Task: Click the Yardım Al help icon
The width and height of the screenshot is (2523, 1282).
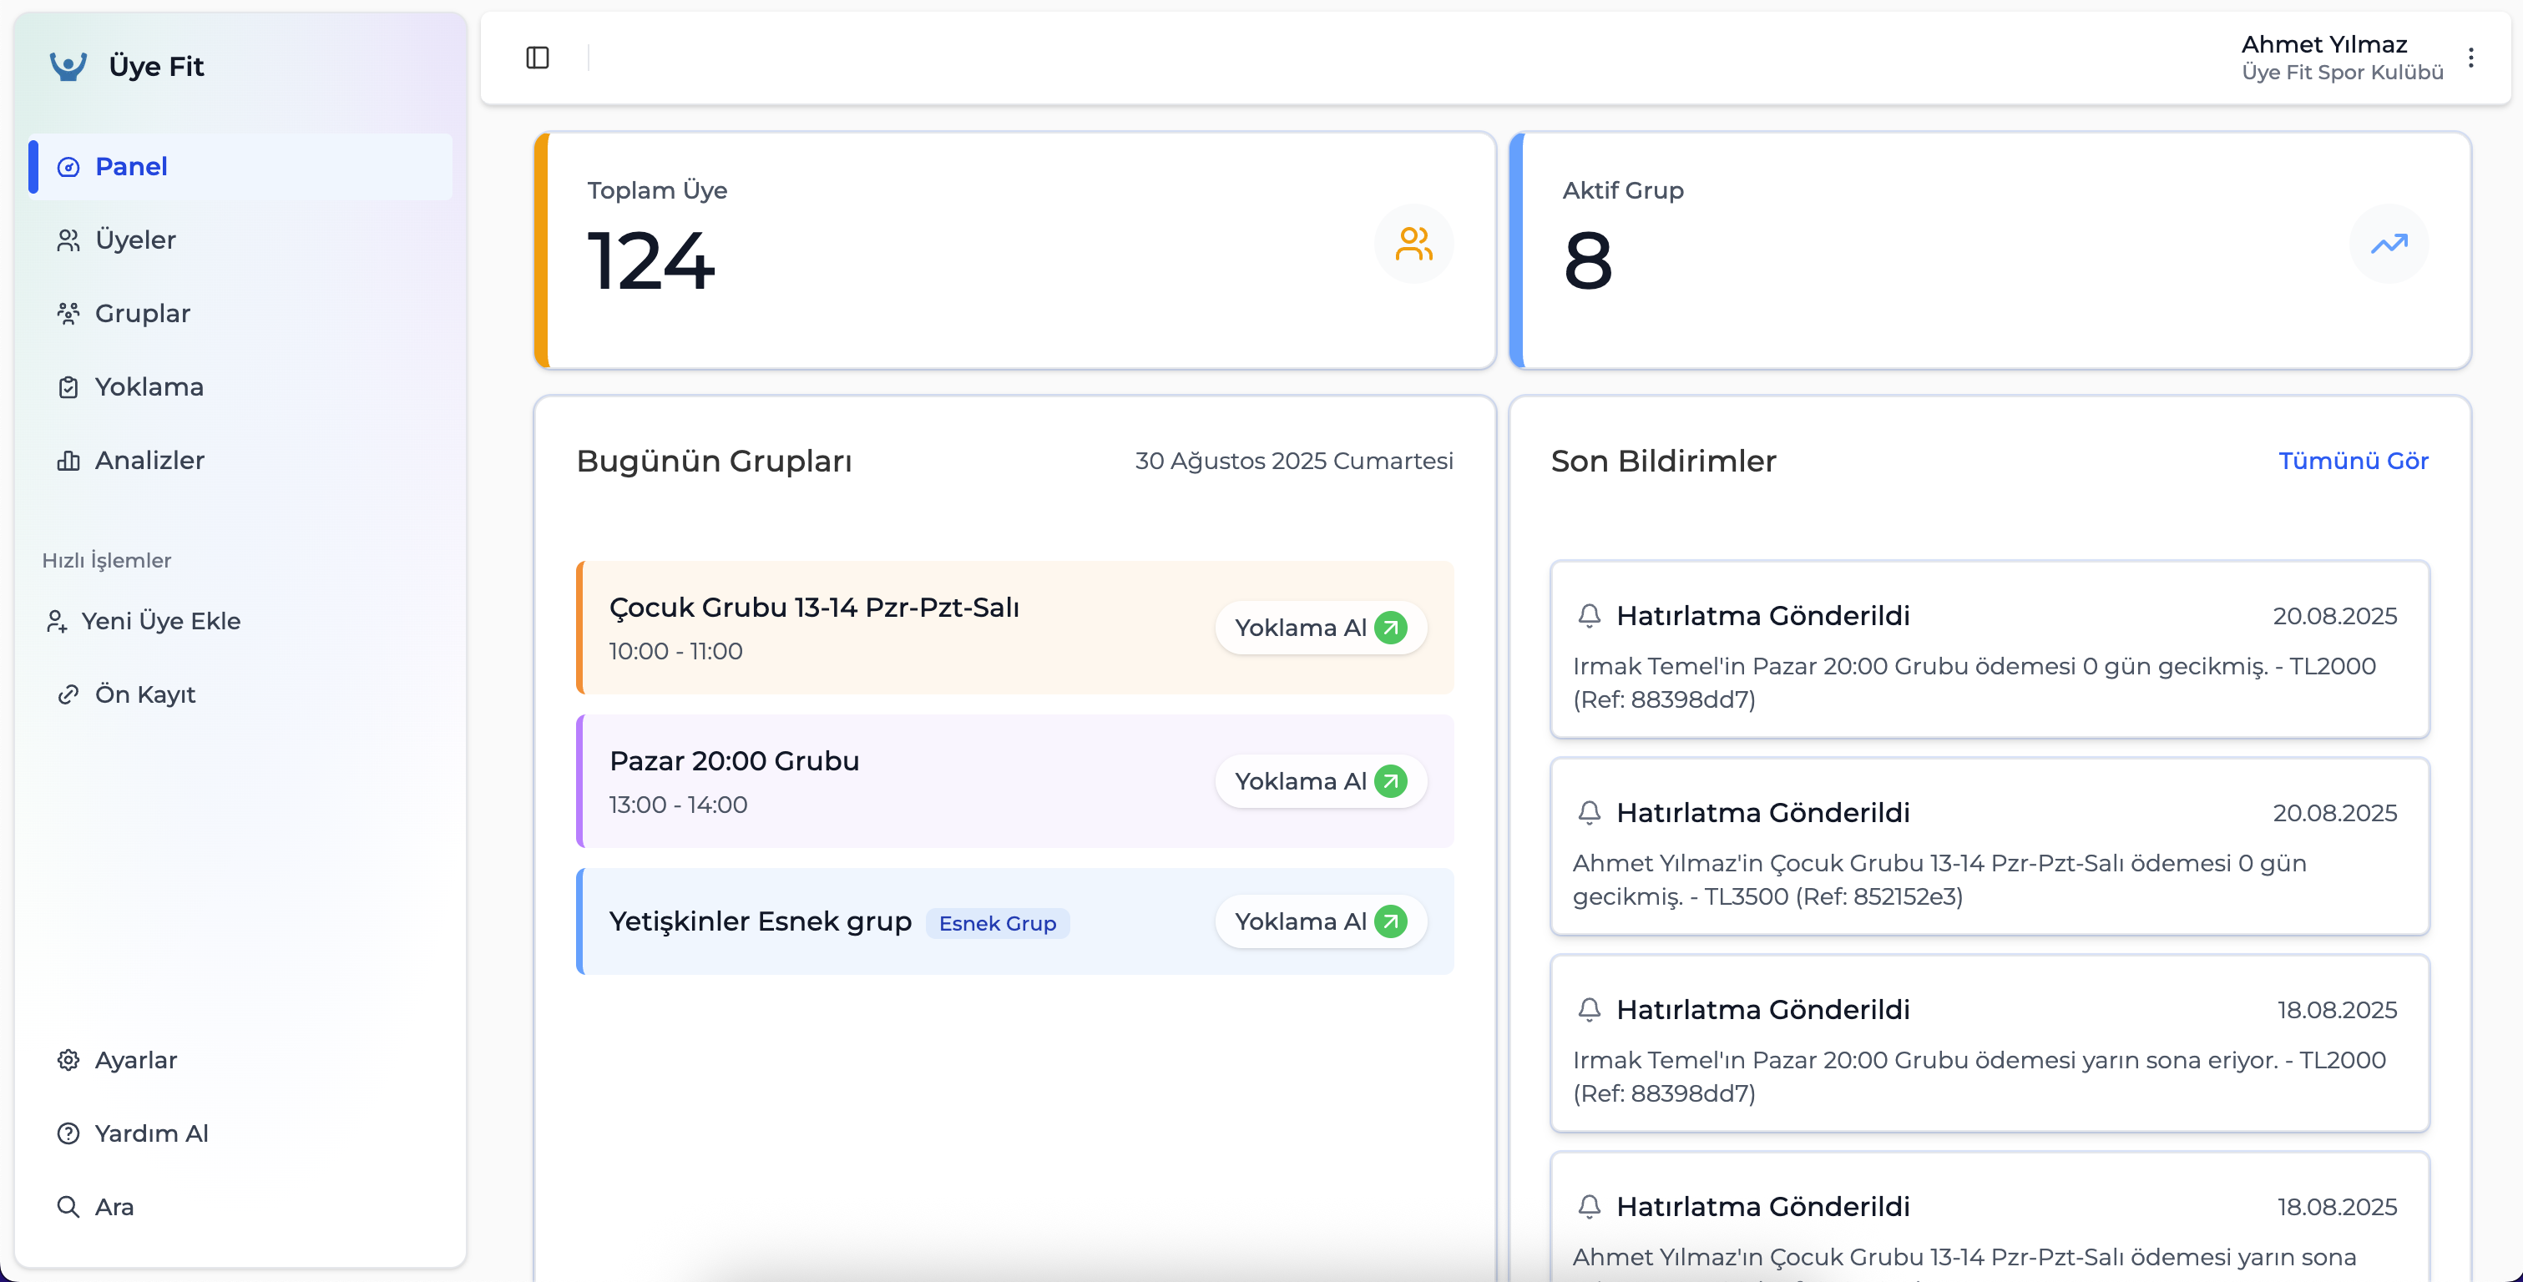Action: (68, 1133)
